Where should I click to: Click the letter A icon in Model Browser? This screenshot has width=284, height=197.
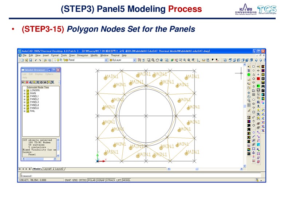[x=45, y=82]
